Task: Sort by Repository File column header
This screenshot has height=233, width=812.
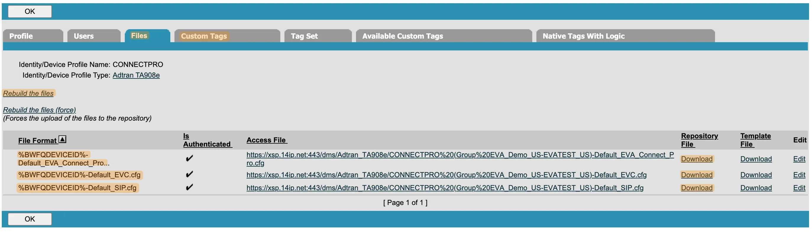Action: pos(699,140)
